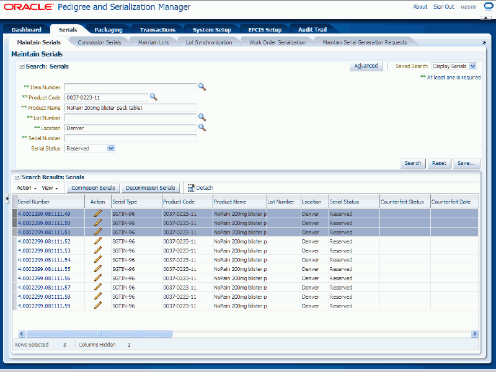Open Product Code search lookup icon
Viewport: 496px width, 372px height.
(153, 97)
